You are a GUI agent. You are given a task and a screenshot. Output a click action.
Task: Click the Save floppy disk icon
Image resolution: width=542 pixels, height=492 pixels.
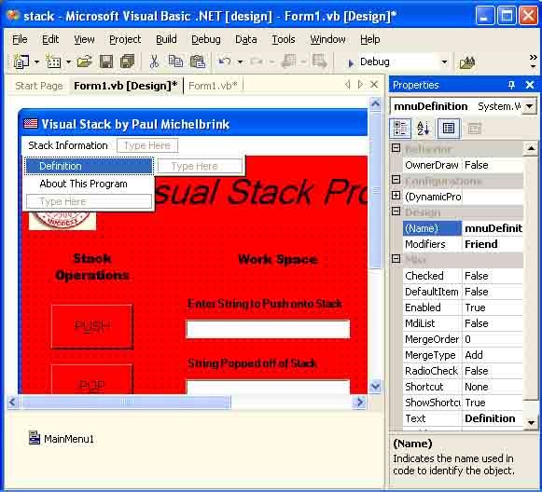[x=106, y=61]
